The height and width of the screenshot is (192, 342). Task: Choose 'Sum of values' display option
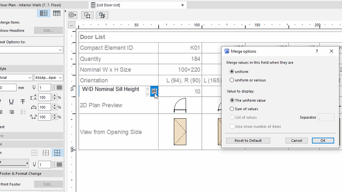point(232,109)
